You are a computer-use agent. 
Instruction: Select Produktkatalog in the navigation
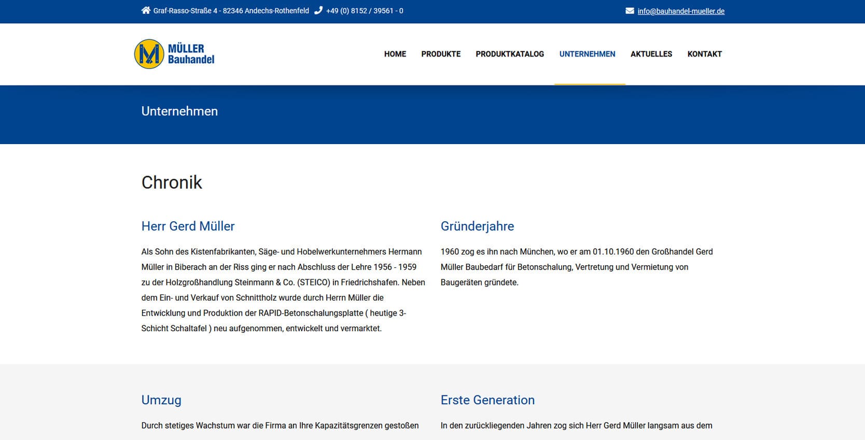click(x=510, y=54)
